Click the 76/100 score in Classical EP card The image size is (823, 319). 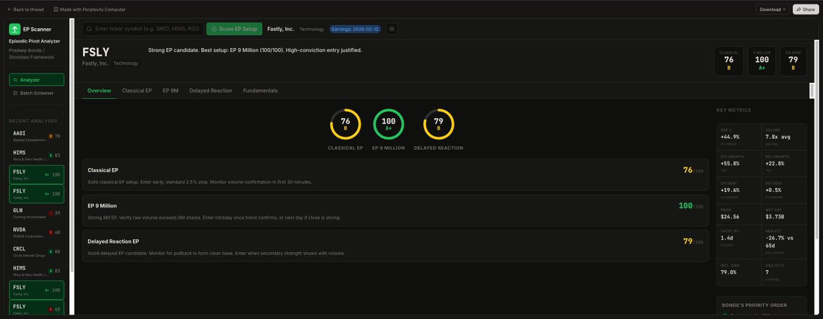pyautogui.click(x=693, y=170)
